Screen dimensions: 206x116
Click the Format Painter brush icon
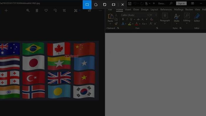tap(116, 24)
